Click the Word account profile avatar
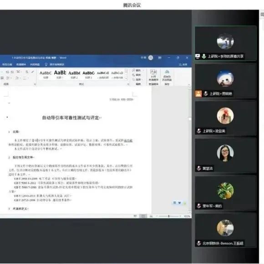This screenshot has height=264, width=264. click(151, 58)
